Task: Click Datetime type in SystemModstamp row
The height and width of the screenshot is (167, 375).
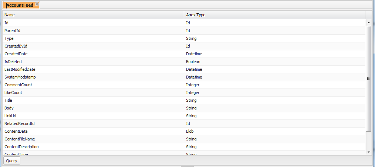Action: [194, 77]
